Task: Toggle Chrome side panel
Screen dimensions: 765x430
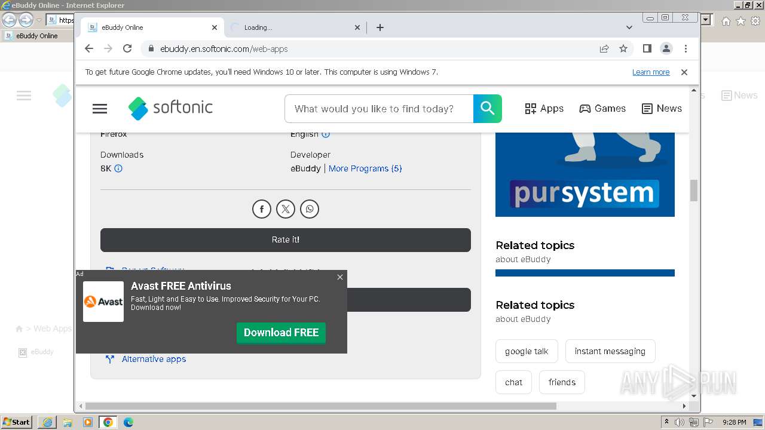Action: coord(647,48)
